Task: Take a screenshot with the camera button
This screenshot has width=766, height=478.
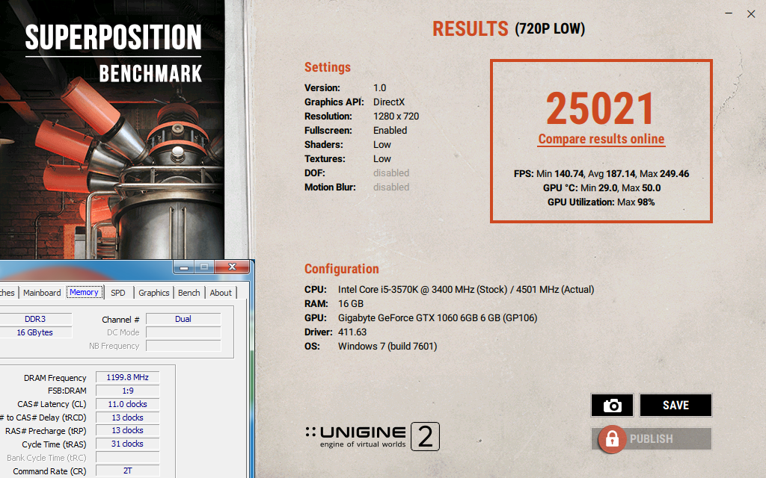Action: (612, 406)
